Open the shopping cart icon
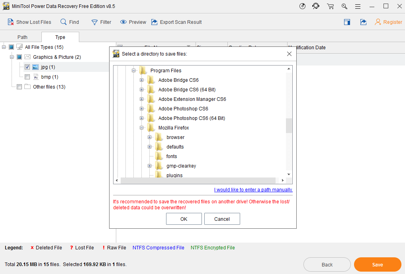The image size is (405, 274). pyautogui.click(x=330, y=6)
